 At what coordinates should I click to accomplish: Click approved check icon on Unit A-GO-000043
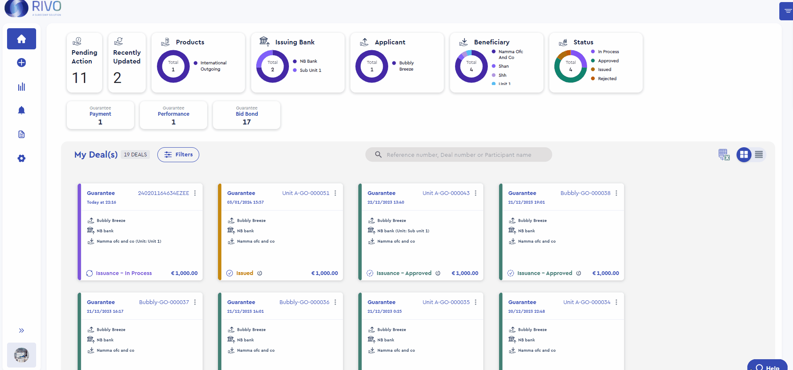pyautogui.click(x=370, y=273)
